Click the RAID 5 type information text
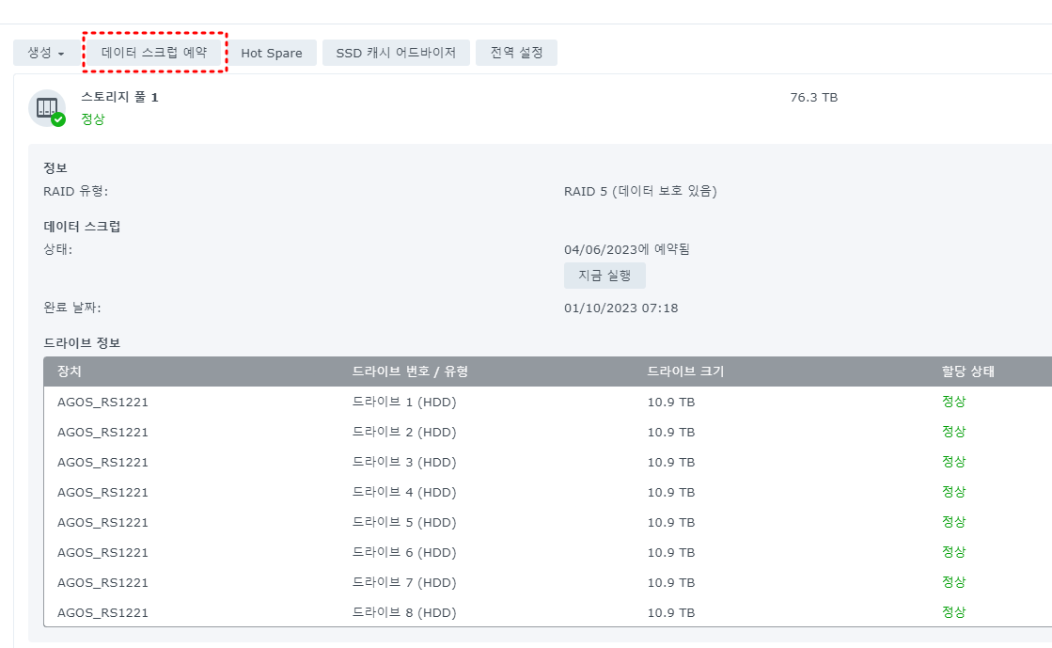The image size is (1052, 648). [639, 191]
